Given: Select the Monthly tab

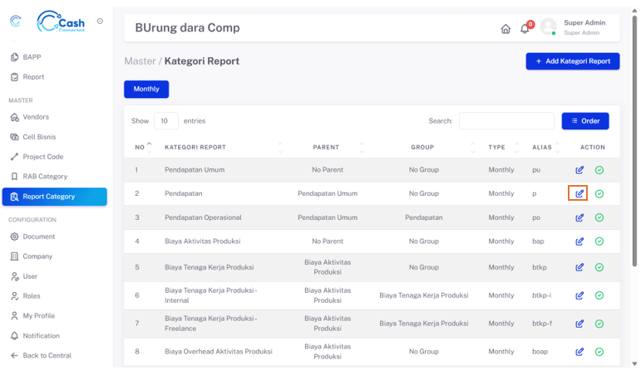Looking at the screenshot, I should pos(146,89).
